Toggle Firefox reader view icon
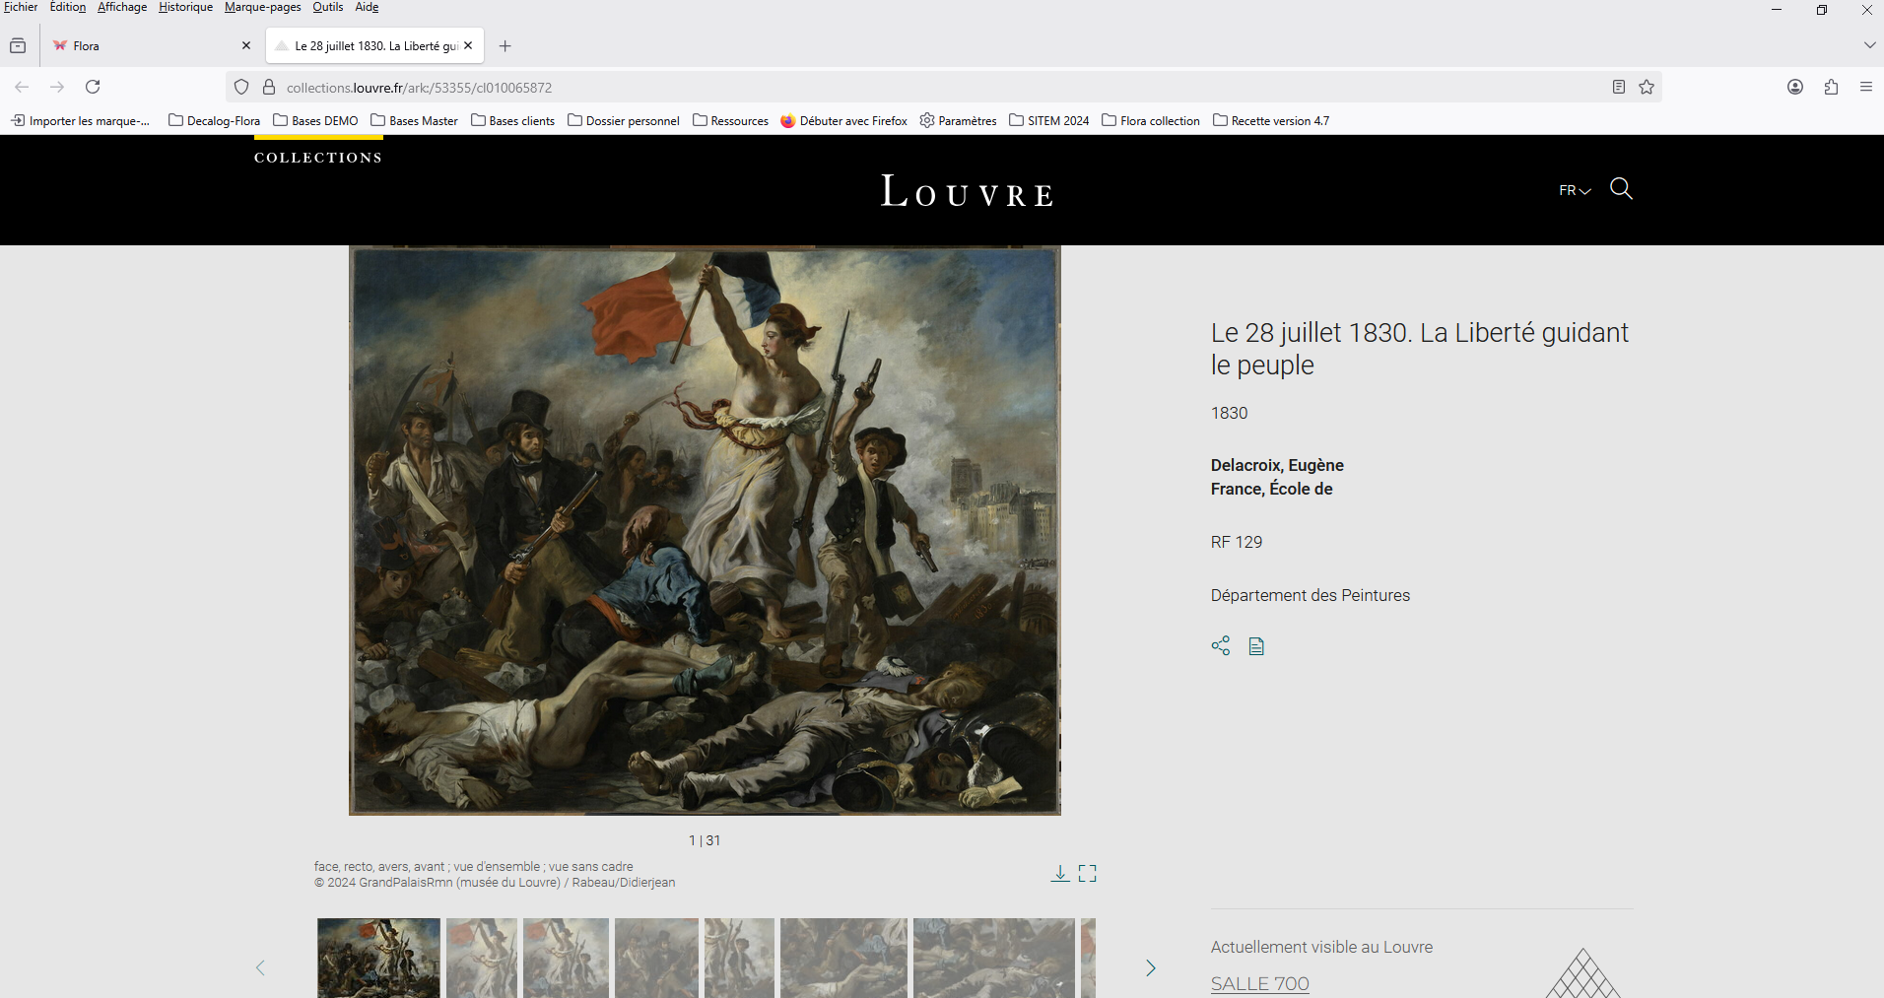1884x998 pixels. (1618, 87)
